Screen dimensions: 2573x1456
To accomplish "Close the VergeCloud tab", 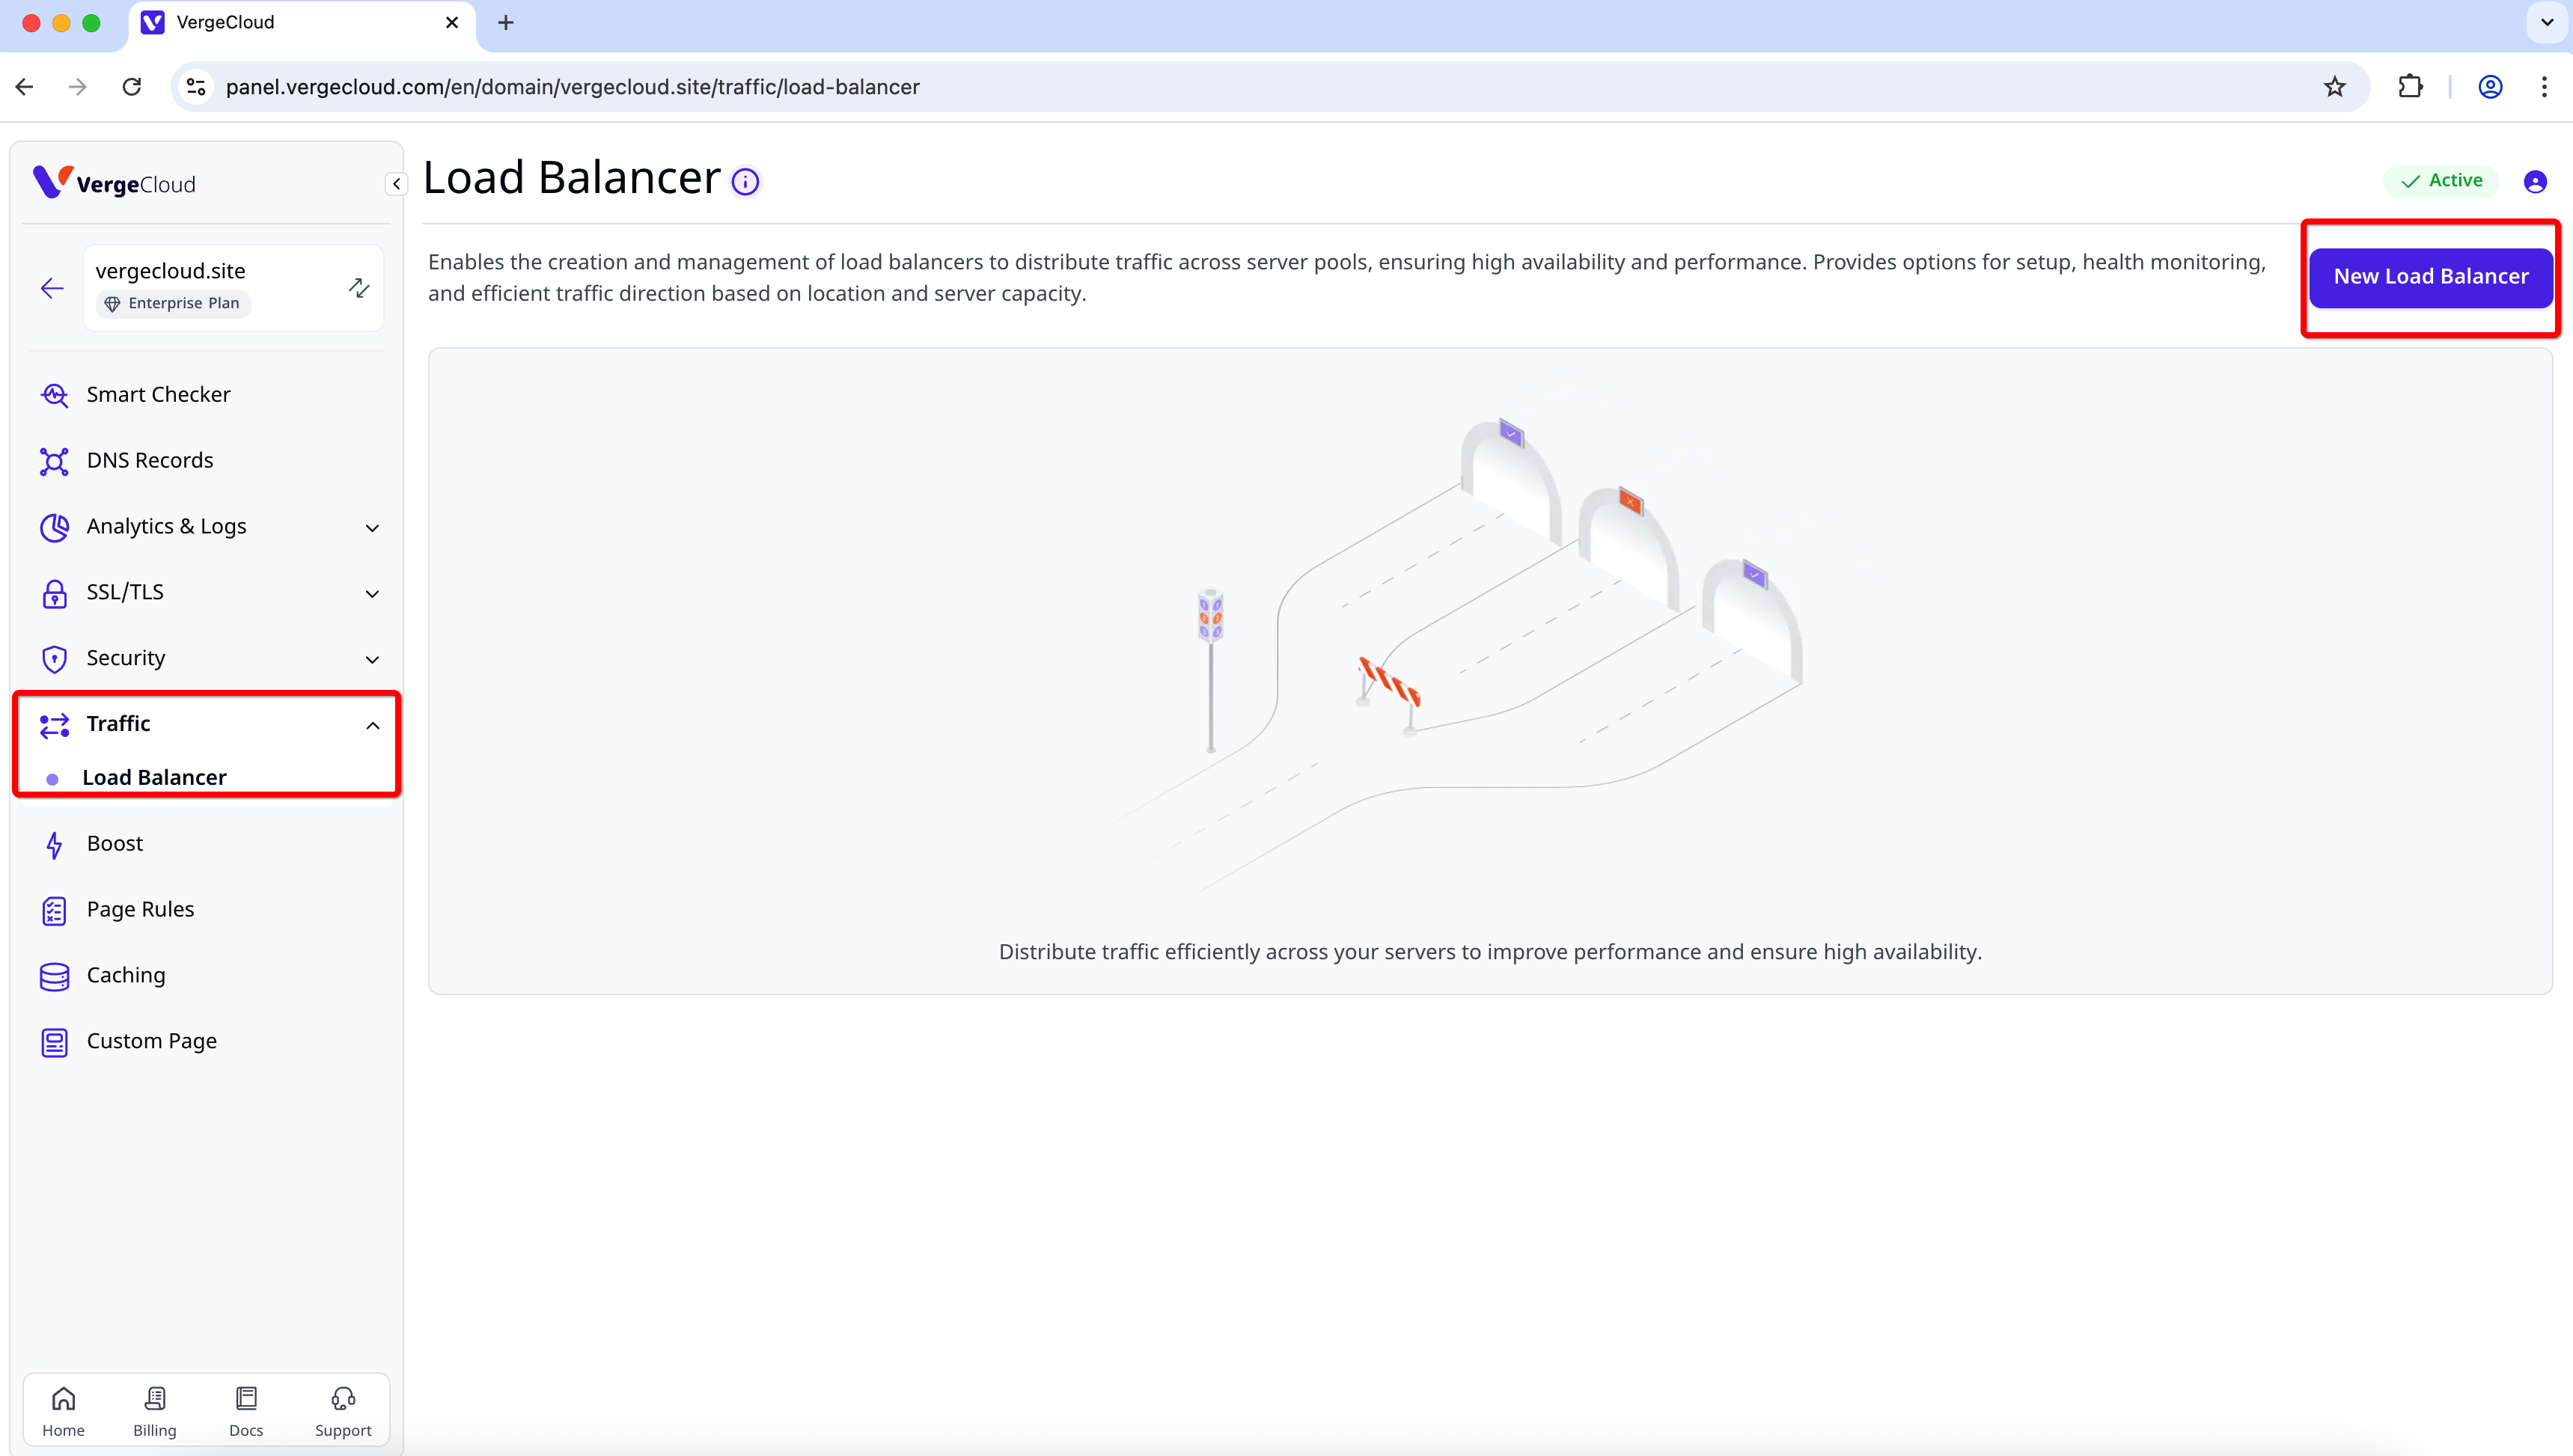I will coord(452,22).
